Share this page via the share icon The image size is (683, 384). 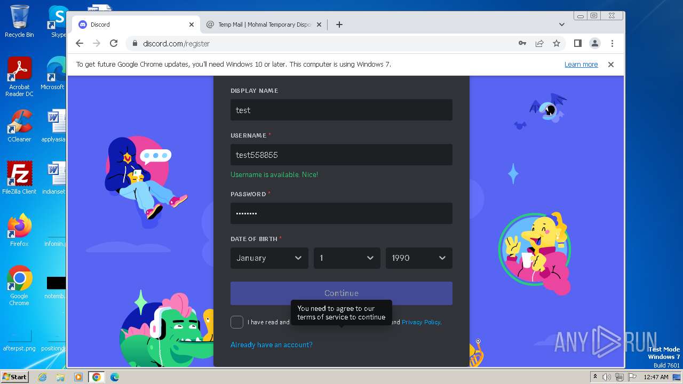coord(539,43)
